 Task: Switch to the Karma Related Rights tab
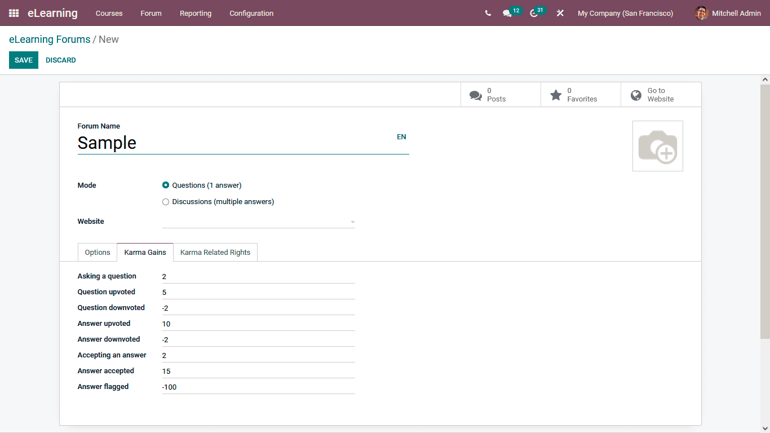click(215, 252)
